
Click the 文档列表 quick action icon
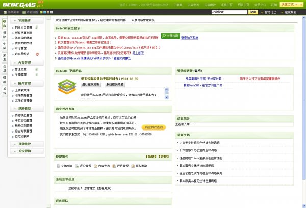58,166
